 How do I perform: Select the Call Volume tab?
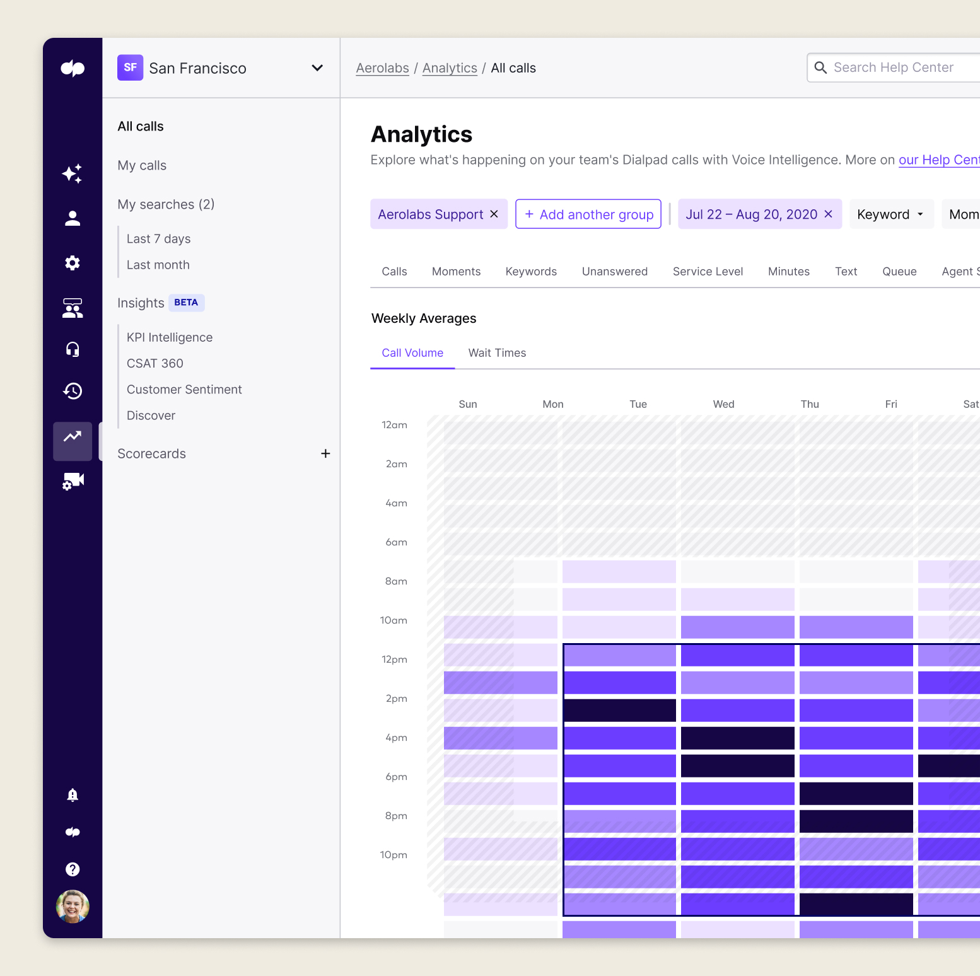click(412, 353)
